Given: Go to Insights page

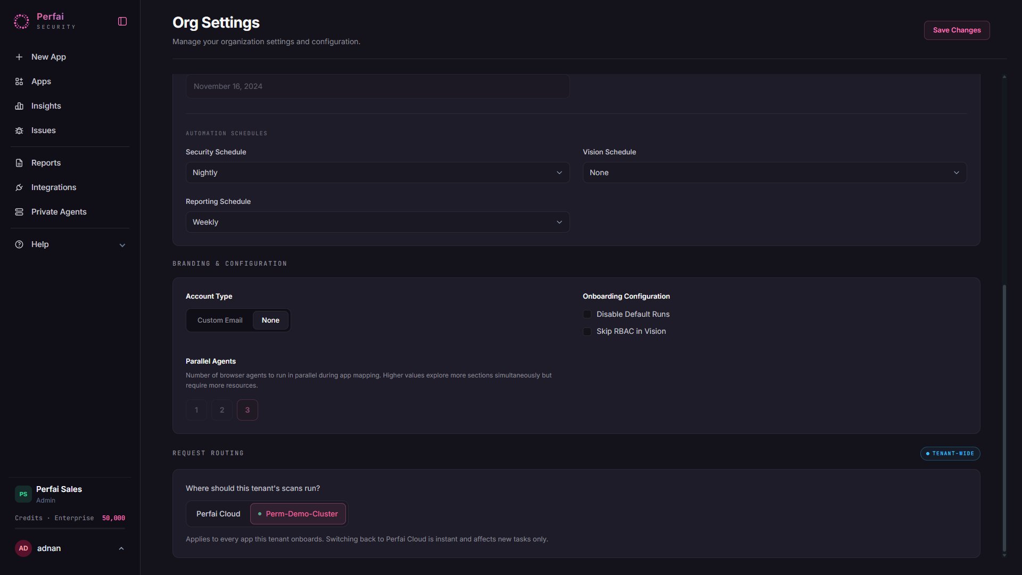Looking at the screenshot, I should [x=70, y=106].
